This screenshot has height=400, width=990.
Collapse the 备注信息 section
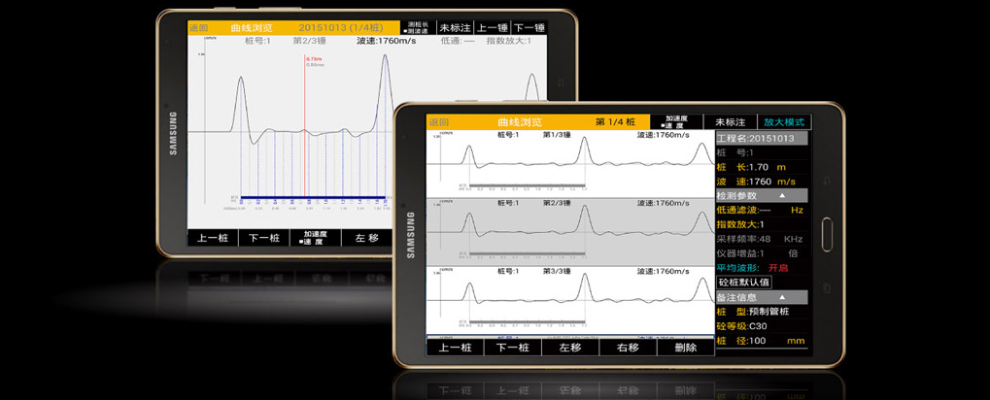(x=762, y=296)
